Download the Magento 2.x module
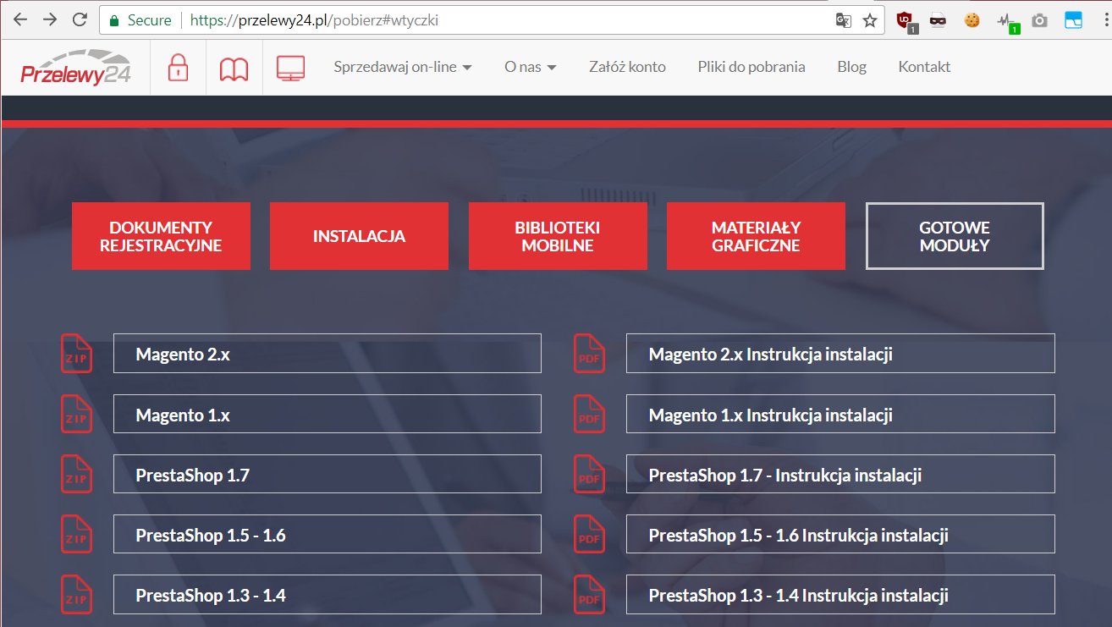The image size is (1112, 627). tap(328, 354)
